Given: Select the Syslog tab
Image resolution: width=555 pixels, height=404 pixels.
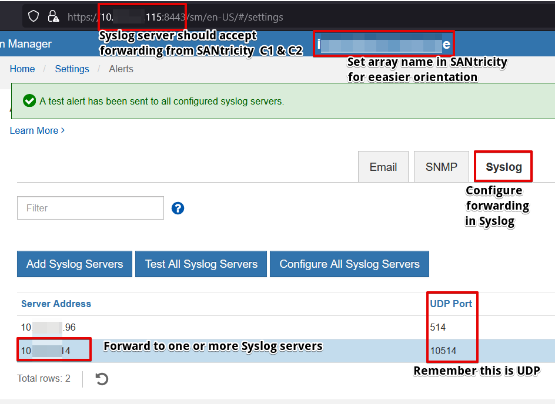Looking at the screenshot, I should 504,167.
